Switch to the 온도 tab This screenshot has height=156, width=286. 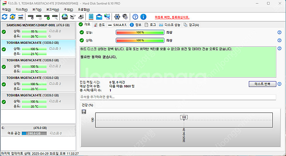[99, 25]
